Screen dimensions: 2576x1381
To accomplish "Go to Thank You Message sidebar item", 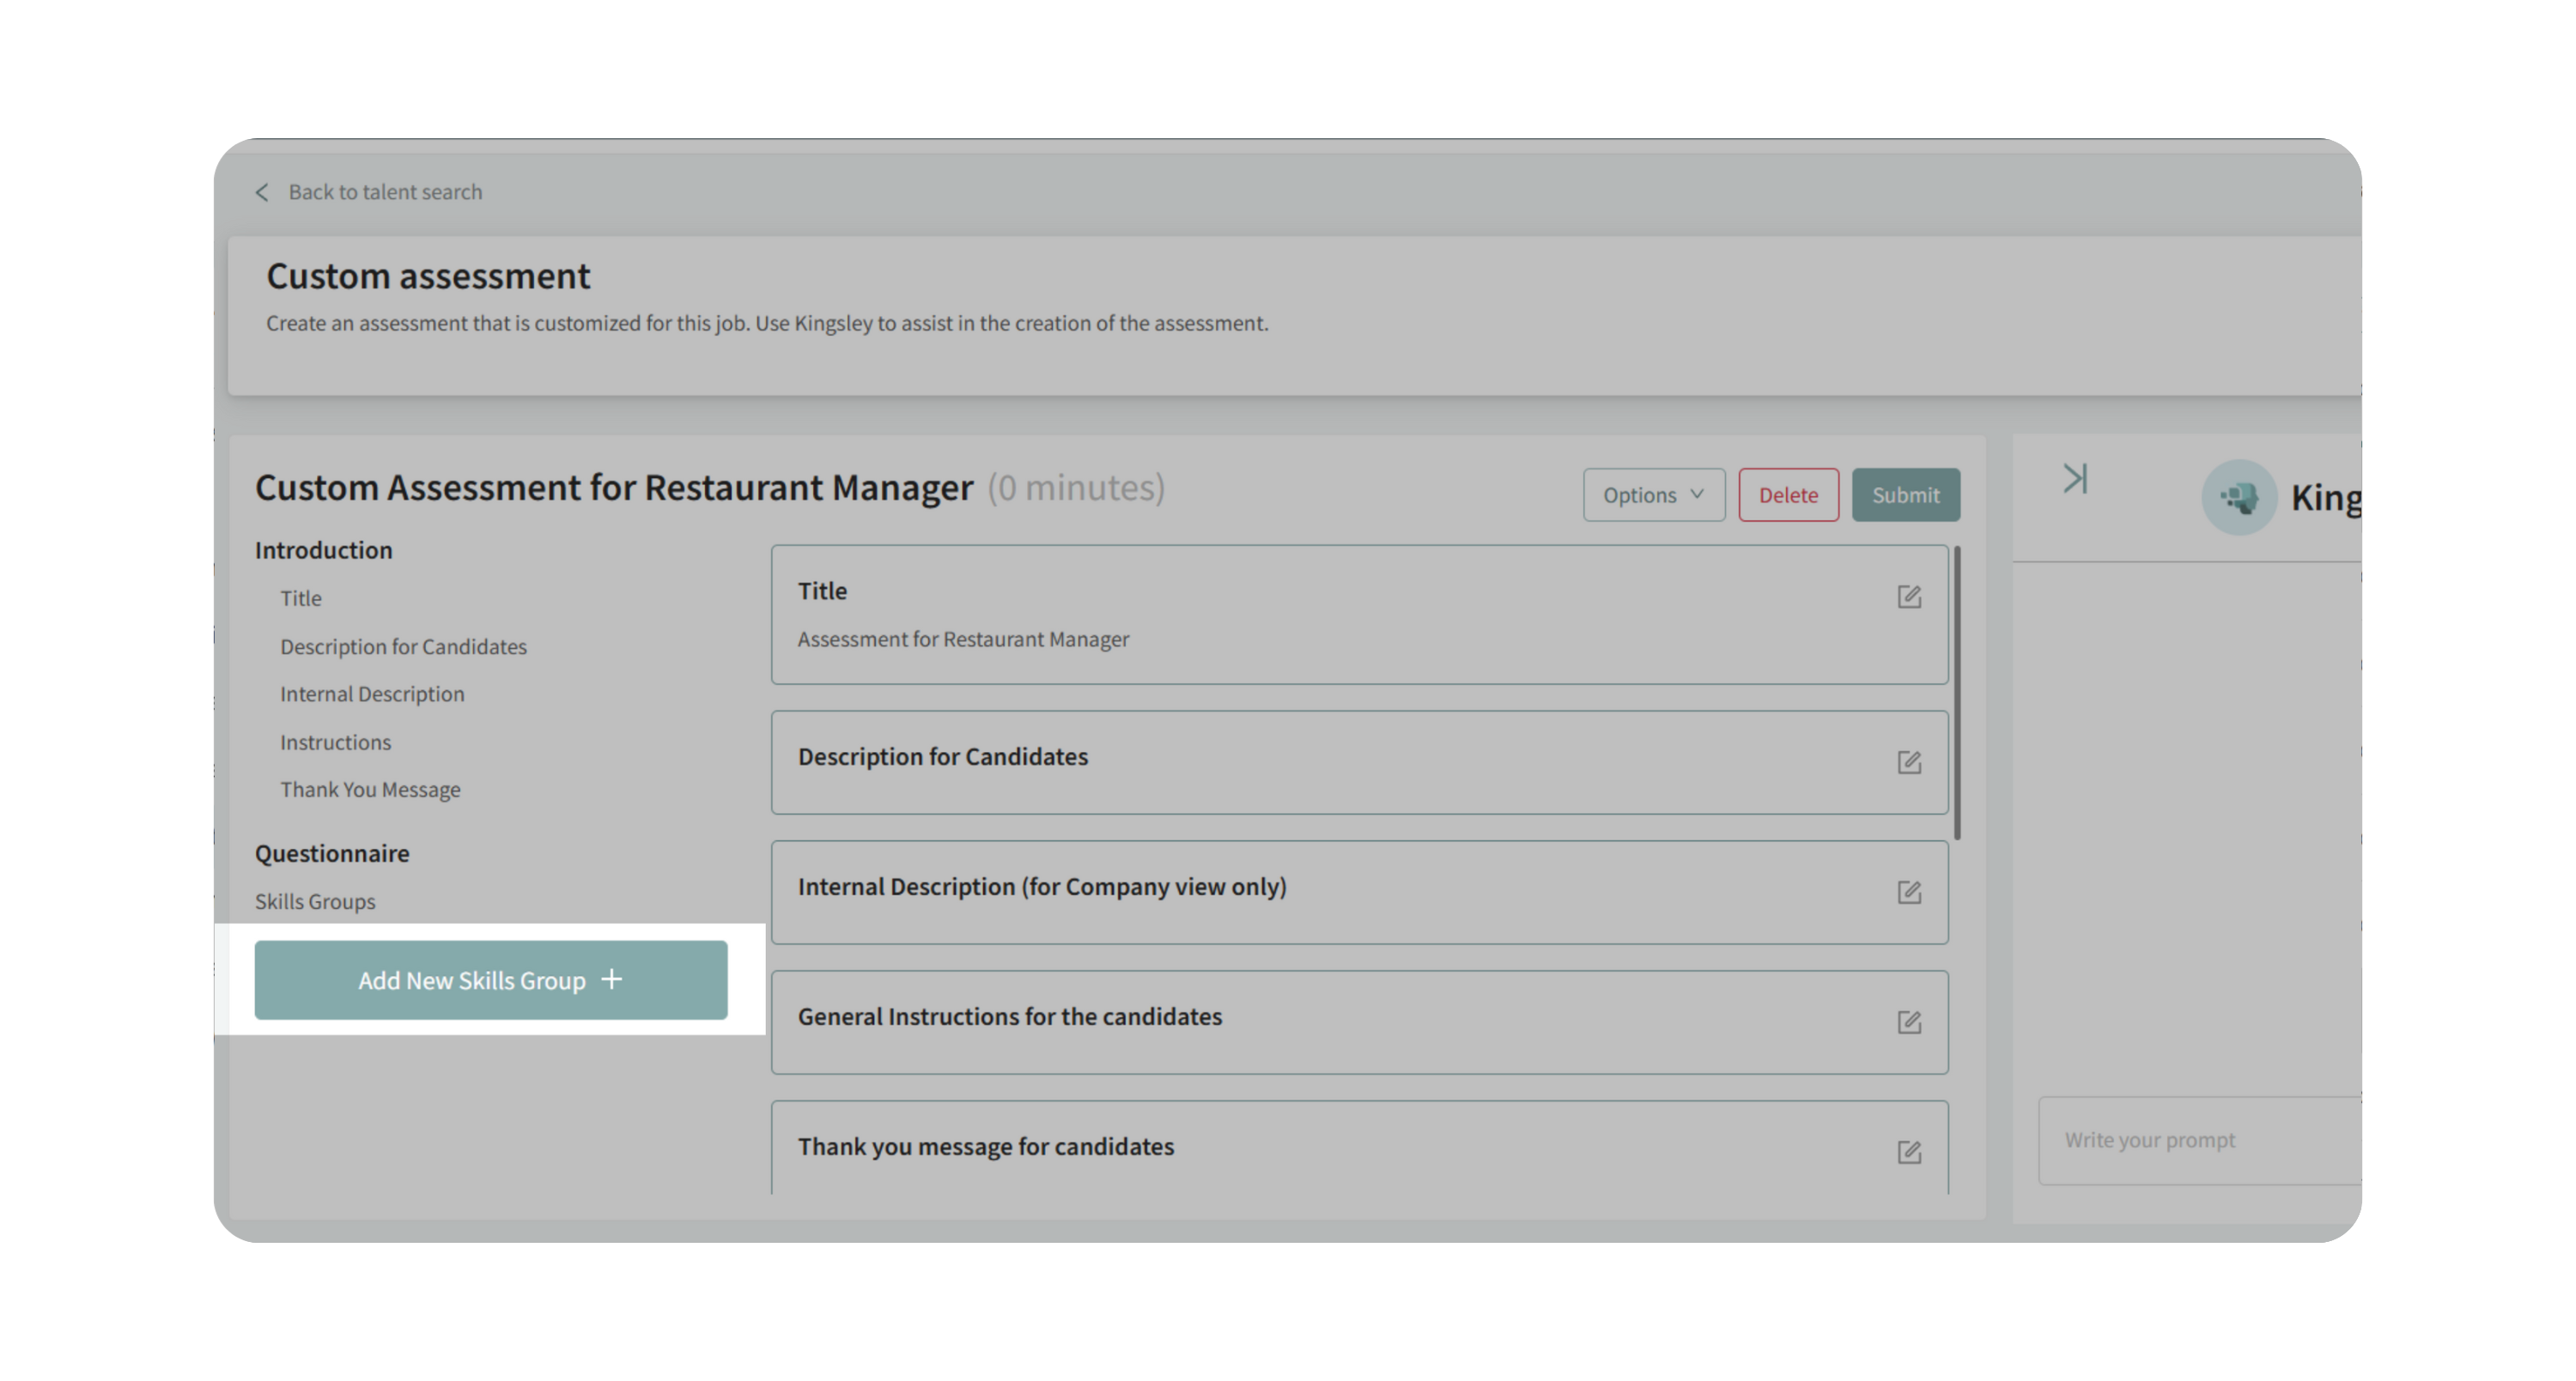I will 370,790.
